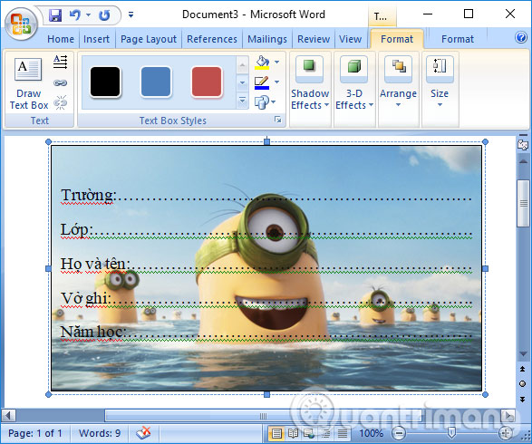532x444 pixels.
Task: Click the bottom center resize handle
Action: [267, 394]
